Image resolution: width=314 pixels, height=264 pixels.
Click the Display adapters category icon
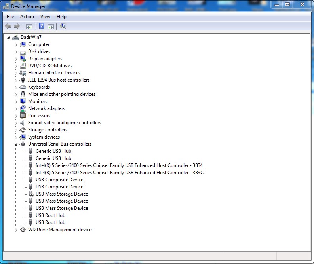pos(23,59)
